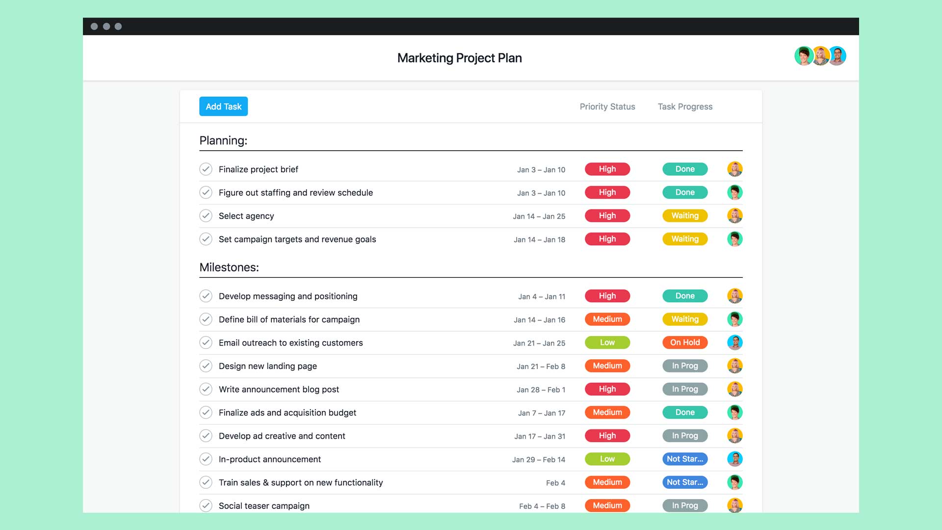Viewport: 942px width, 530px height.
Task: Check off Social teaser campaign
Action: coord(206,505)
